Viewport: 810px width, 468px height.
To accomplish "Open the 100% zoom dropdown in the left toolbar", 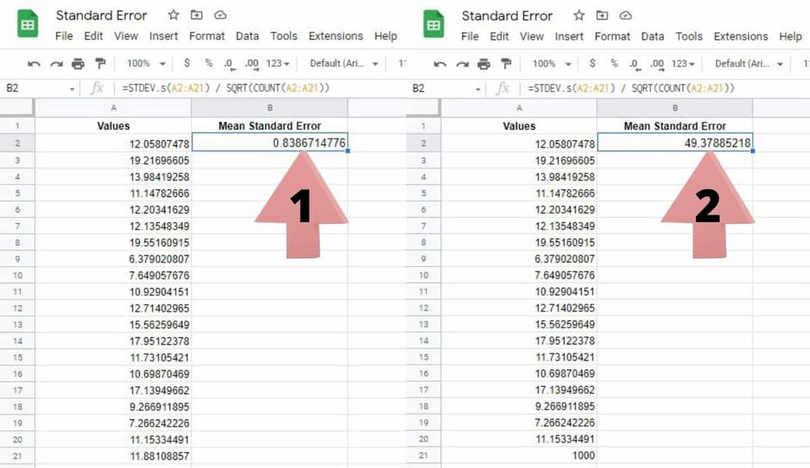I will 145,63.
